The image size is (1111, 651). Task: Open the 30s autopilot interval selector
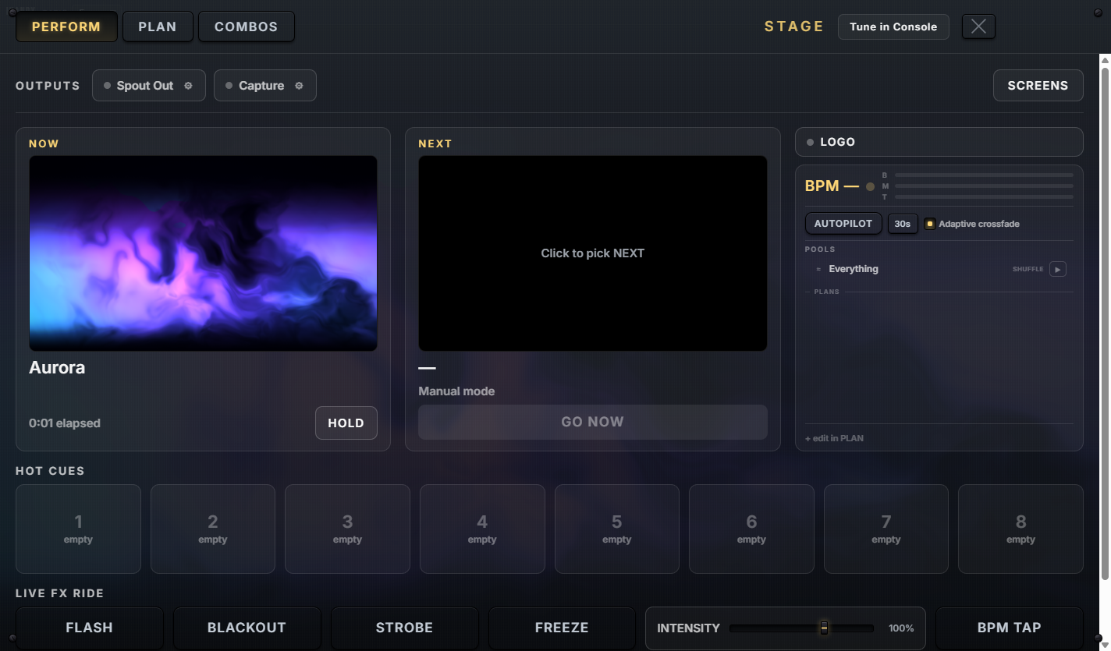pos(903,224)
